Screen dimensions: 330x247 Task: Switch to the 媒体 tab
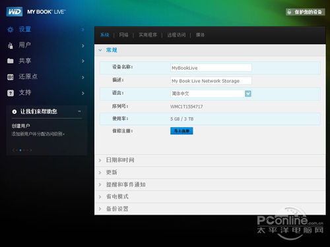[x=200, y=35]
